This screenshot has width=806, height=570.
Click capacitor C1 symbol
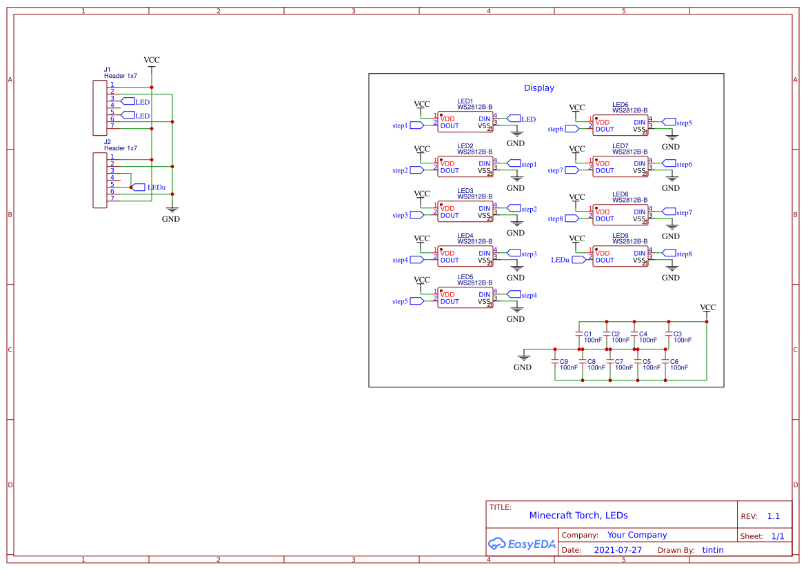(x=579, y=335)
